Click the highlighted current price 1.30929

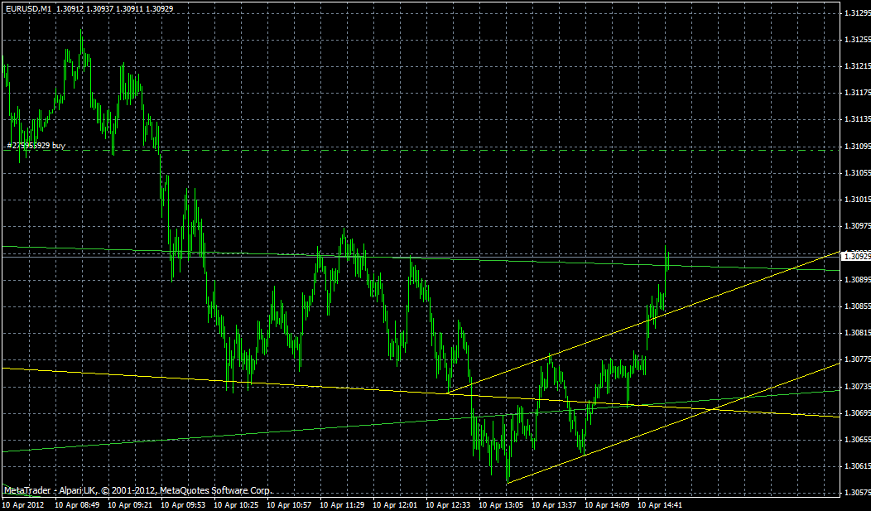(856, 256)
